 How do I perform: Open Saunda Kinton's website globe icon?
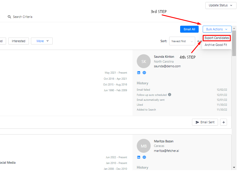point(144,72)
